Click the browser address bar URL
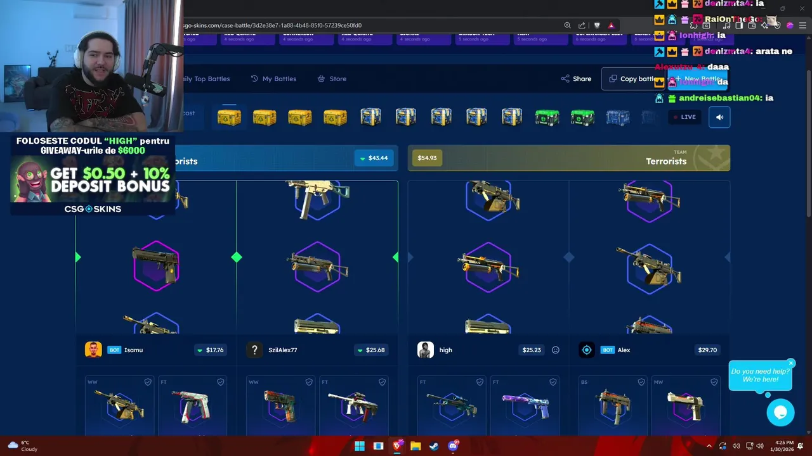This screenshot has height=456, width=812. 273,25
